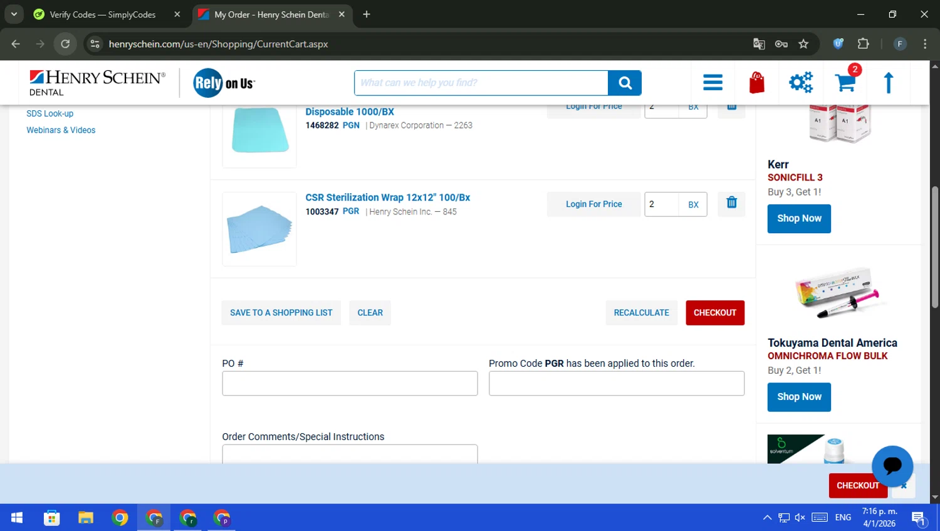Focus the 'What can we help you find?' search box

point(481,83)
